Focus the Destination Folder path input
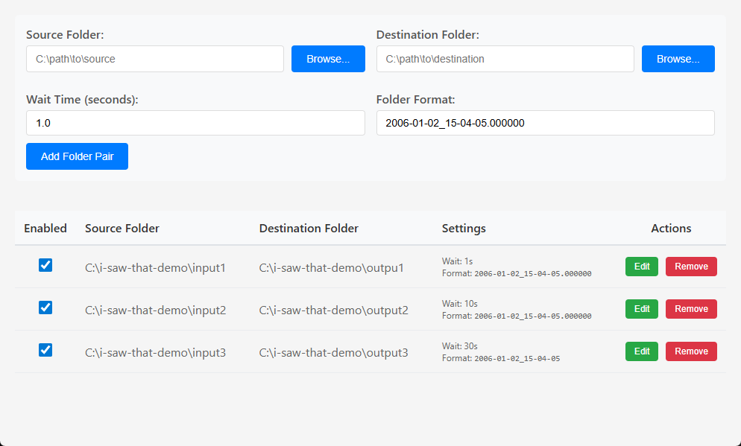Screen dimensions: 741x446 point(505,59)
